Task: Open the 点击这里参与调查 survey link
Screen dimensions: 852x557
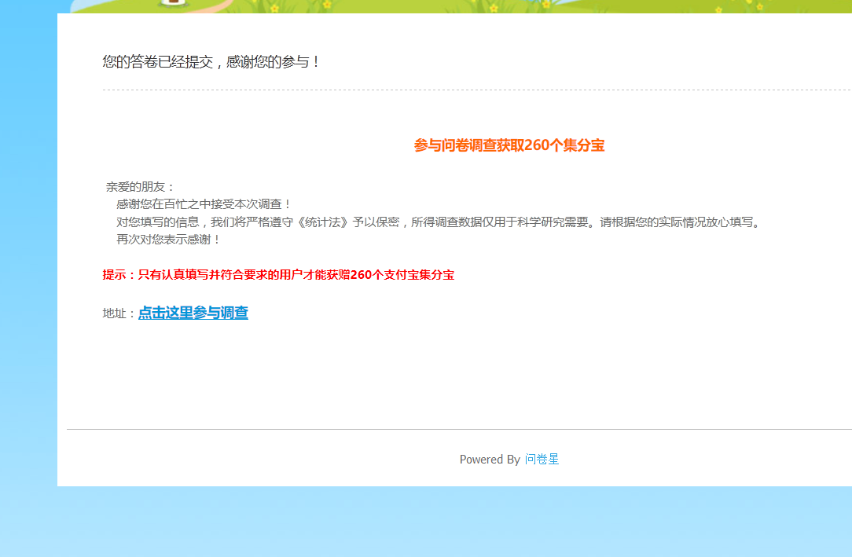Action: tap(193, 313)
